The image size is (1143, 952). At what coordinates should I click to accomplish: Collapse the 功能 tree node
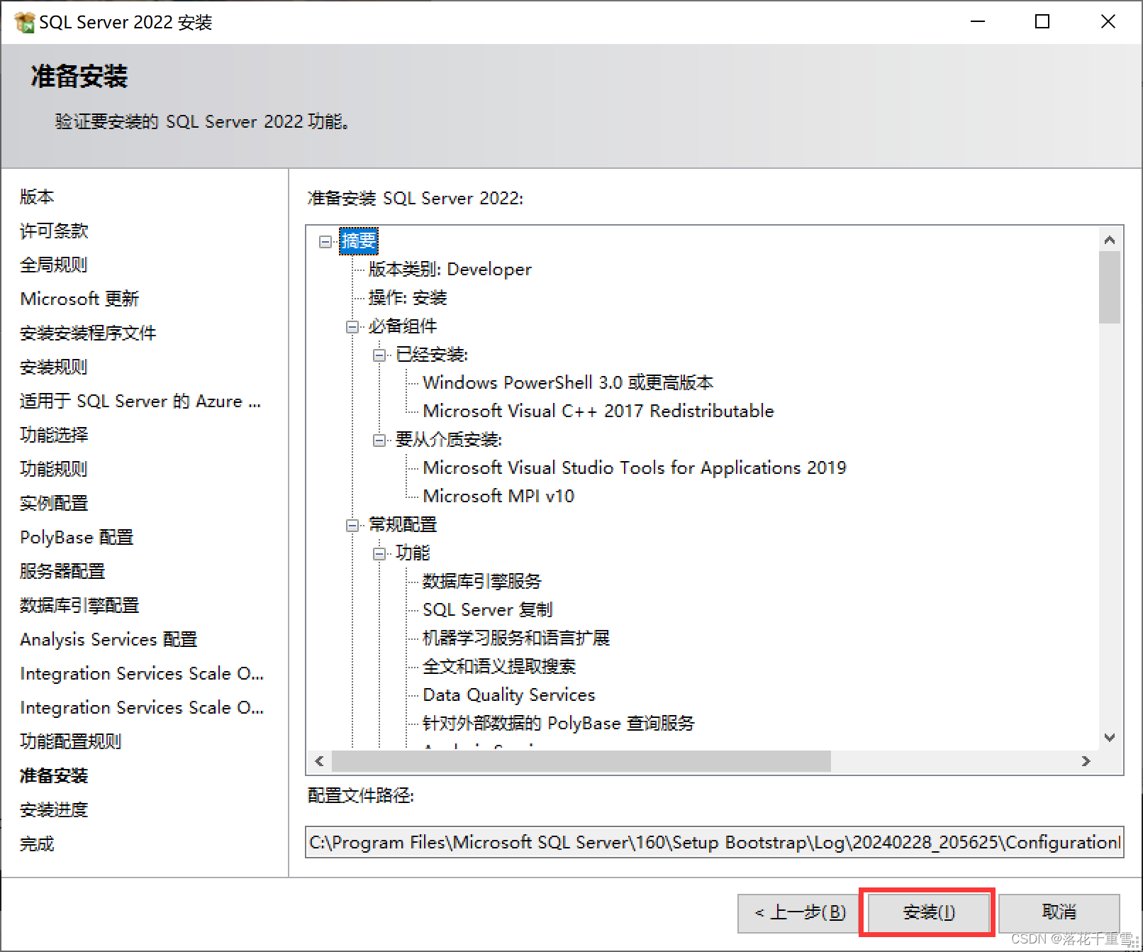tap(380, 554)
